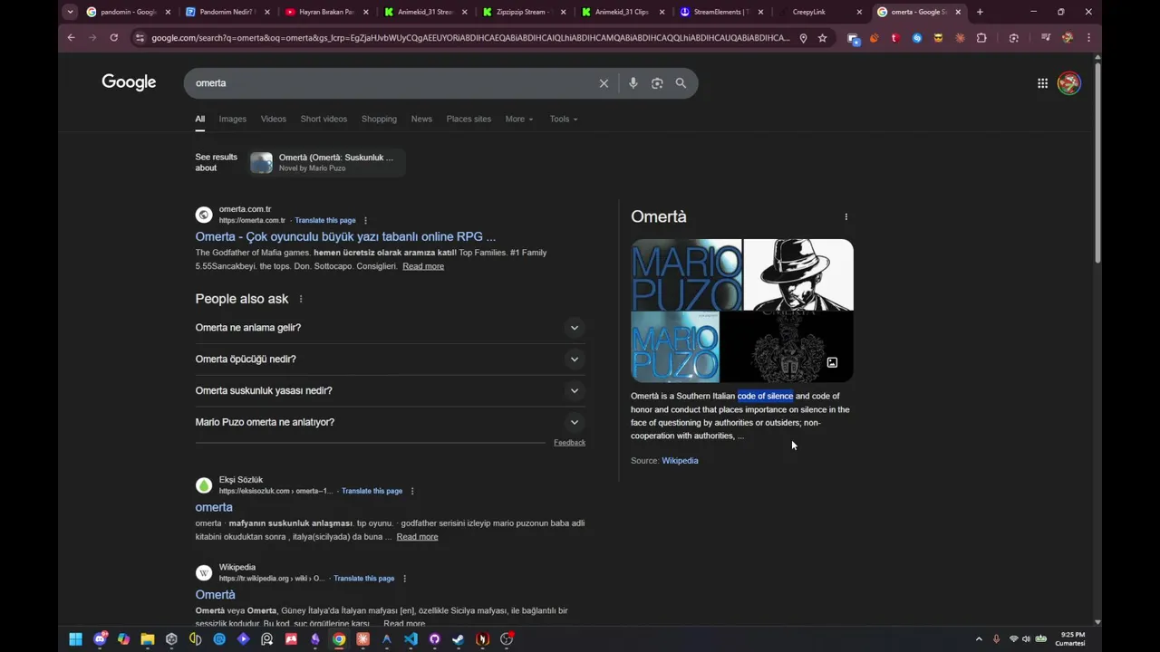Close the omerta Google Search tab
Screen dimensions: 1160x652
pos(958,12)
